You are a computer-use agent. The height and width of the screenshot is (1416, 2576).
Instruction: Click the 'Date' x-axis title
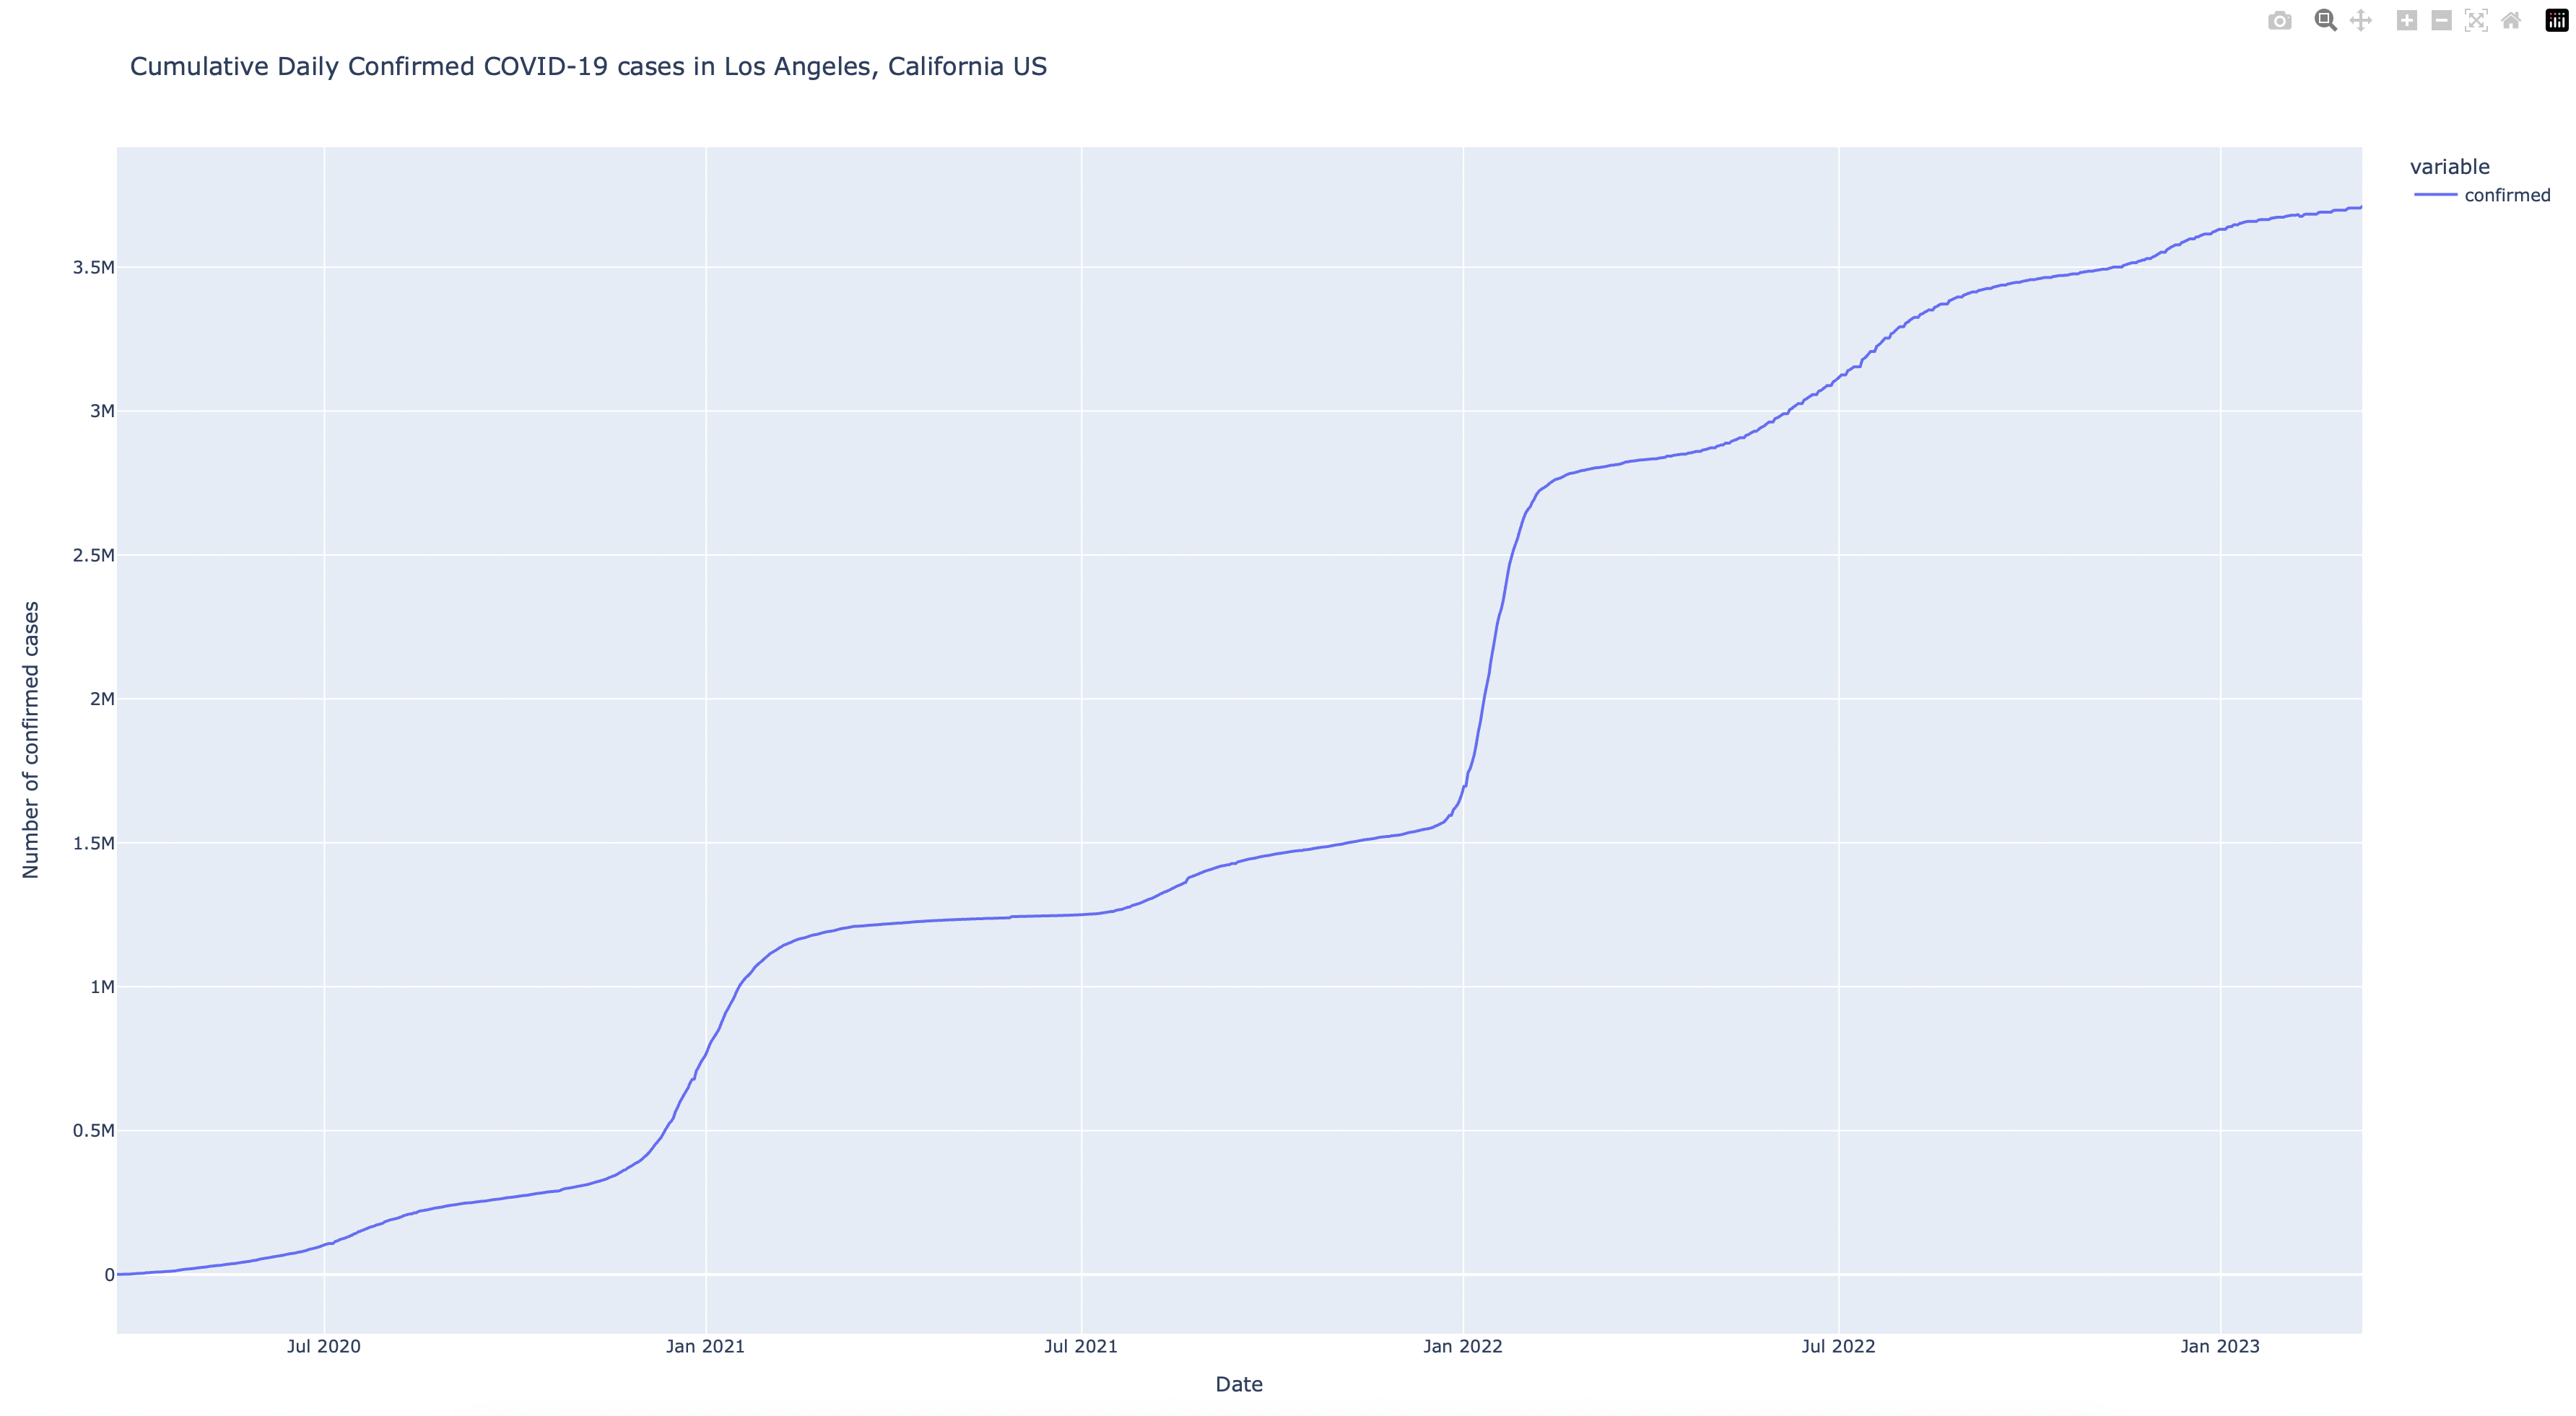(1238, 1384)
